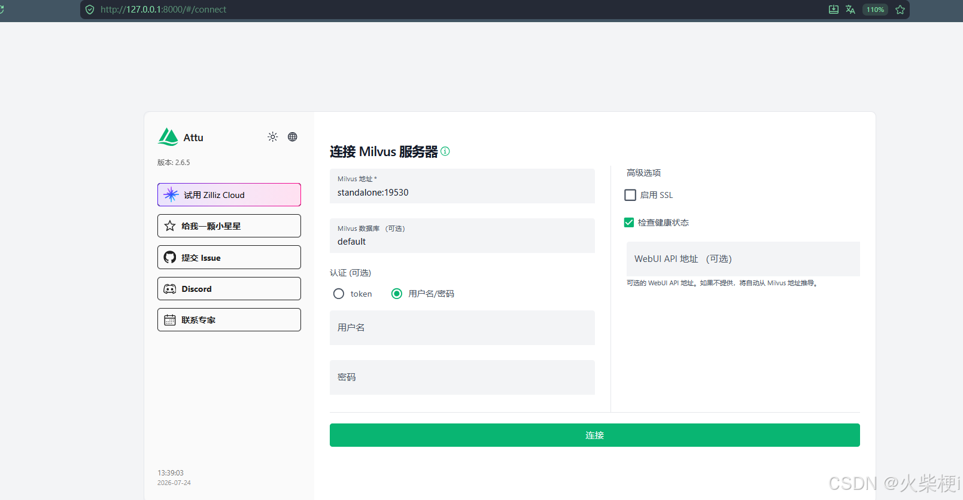Open the 试用 Zilliz Cloud button
This screenshot has width=963, height=500.
229,195
